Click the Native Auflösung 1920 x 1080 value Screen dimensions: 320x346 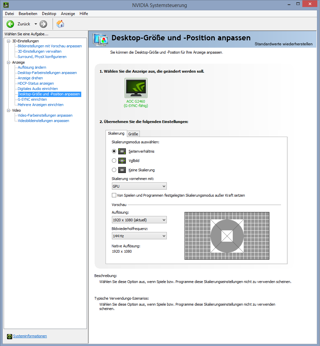click(x=122, y=251)
